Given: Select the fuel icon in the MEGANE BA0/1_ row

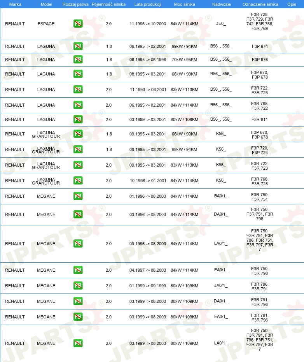Looking at the screenshot, I should point(78,196).
